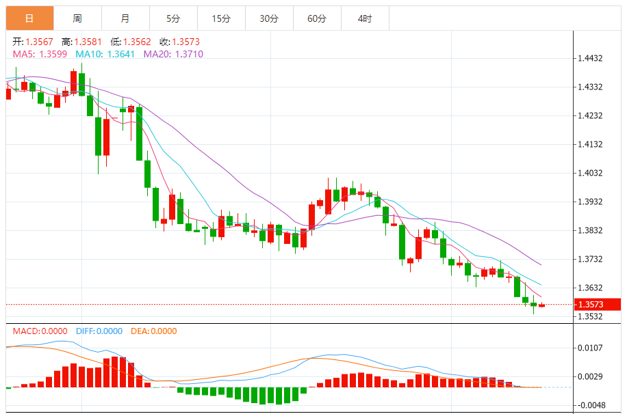627x414 pixels.
Task: Click the 0.0029 MACD axis label
Action: coord(590,377)
